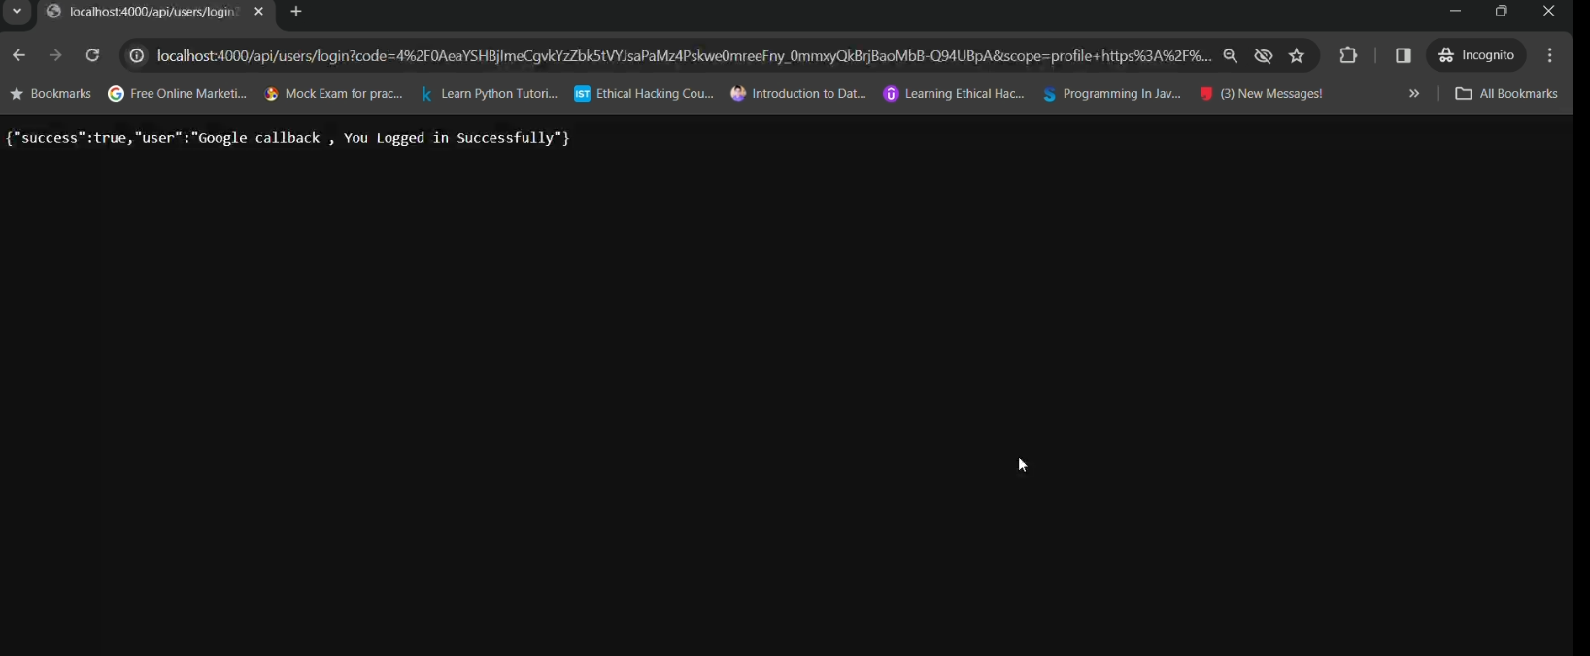Open a new tab with plus button
1590x656 pixels.
click(297, 13)
